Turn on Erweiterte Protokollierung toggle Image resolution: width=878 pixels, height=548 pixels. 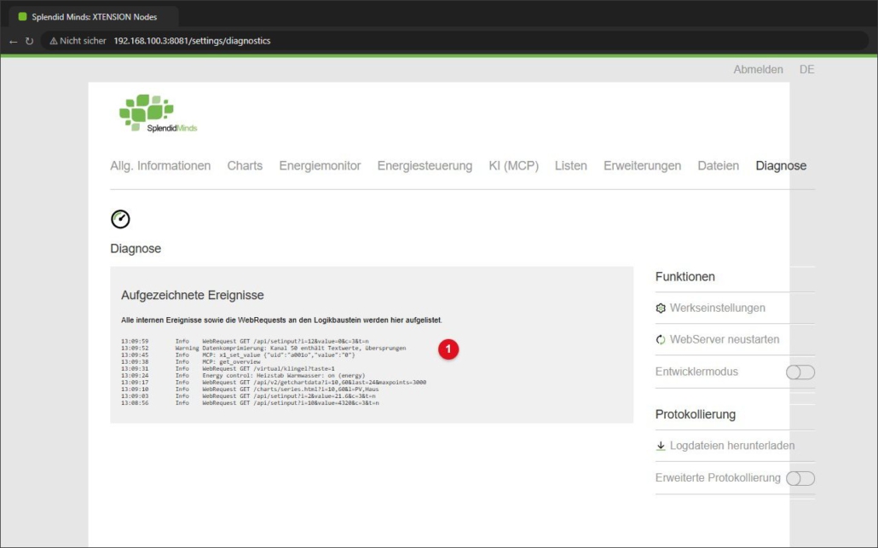click(x=800, y=479)
